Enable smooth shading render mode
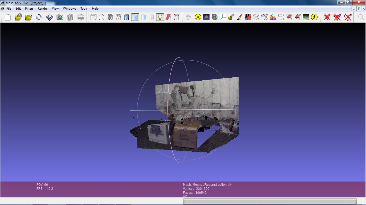This screenshot has height=205, width=366. pyautogui.click(x=143, y=17)
